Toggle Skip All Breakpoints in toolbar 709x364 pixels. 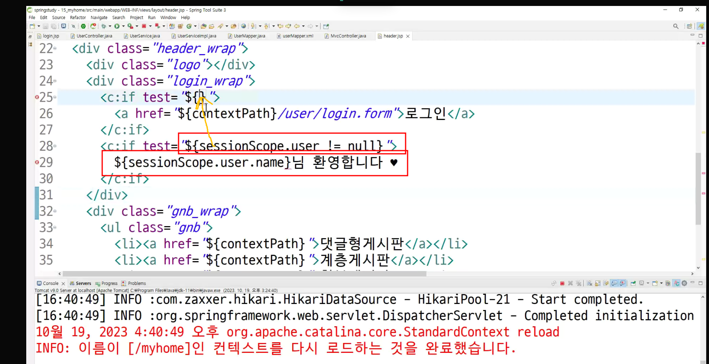[x=73, y=26]
